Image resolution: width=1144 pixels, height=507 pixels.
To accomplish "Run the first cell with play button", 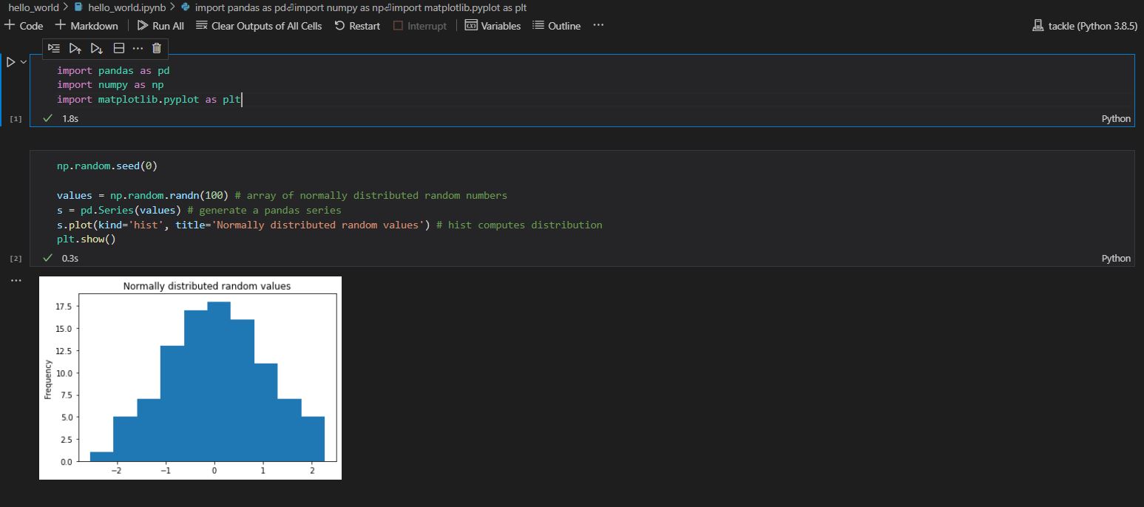I will [11, 62].
